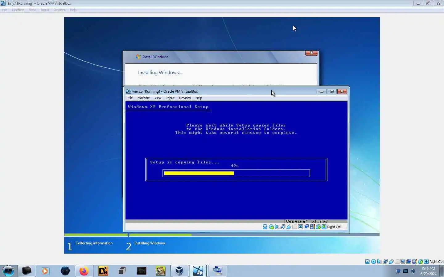Open the media player taskbar icon
This screenshot has height=277, width=444.
tap(46, 271)
